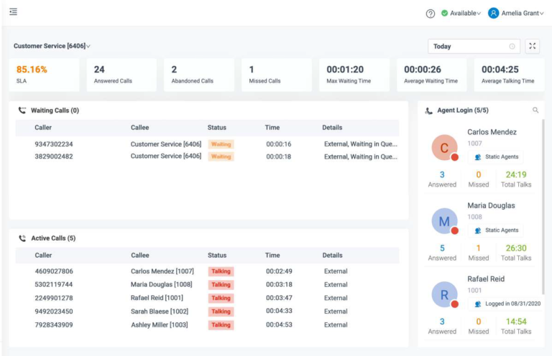Open the help question mark icon
552x356 pixels.
point(431,14)
